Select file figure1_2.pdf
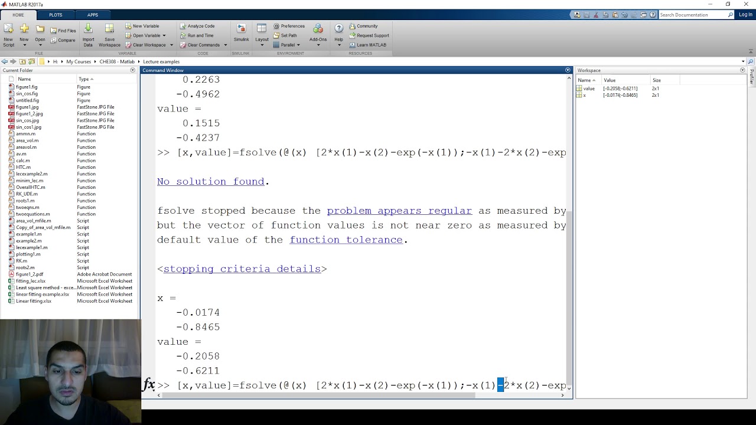The image size is (756, 425). pos(30,274)
